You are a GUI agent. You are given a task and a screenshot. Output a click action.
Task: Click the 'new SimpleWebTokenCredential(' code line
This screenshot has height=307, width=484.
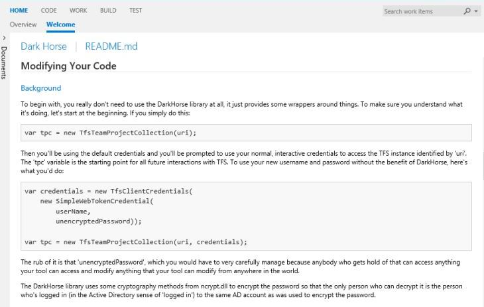(x=97, y=201)
